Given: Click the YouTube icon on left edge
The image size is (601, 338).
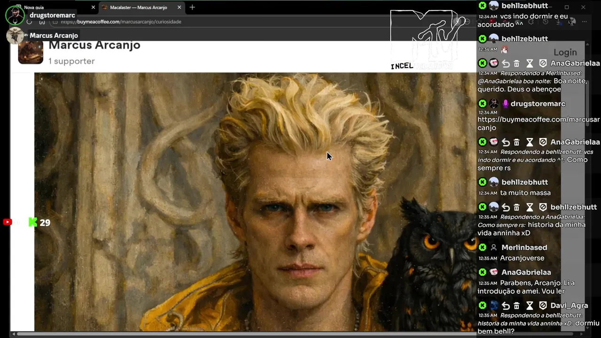Looking at the screenshot, I should (7, 222).
